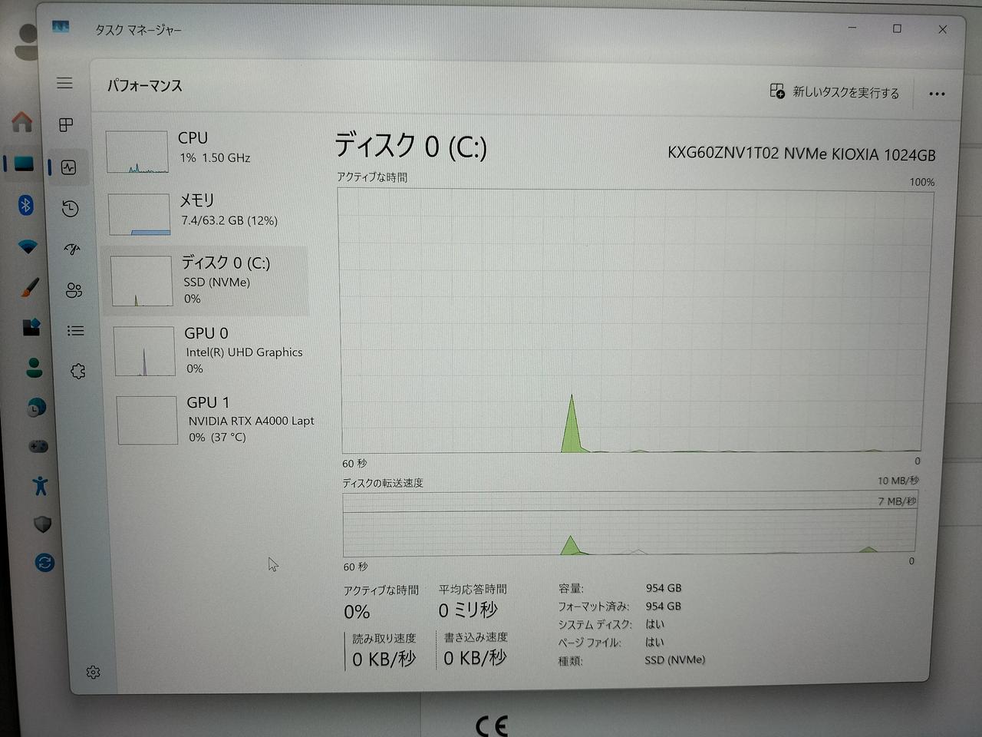982x737 pixels.
Task: Open the Startup apps page icon
Action: (72, 249)
